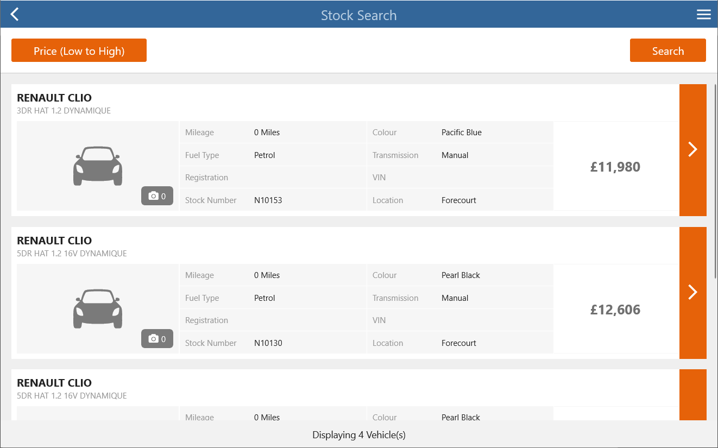Click 3DR HAT 1.2 DYNAMIQUE subtitle
Image resolution: width=718 pixels, height=448 pixels.
(64, 111)
